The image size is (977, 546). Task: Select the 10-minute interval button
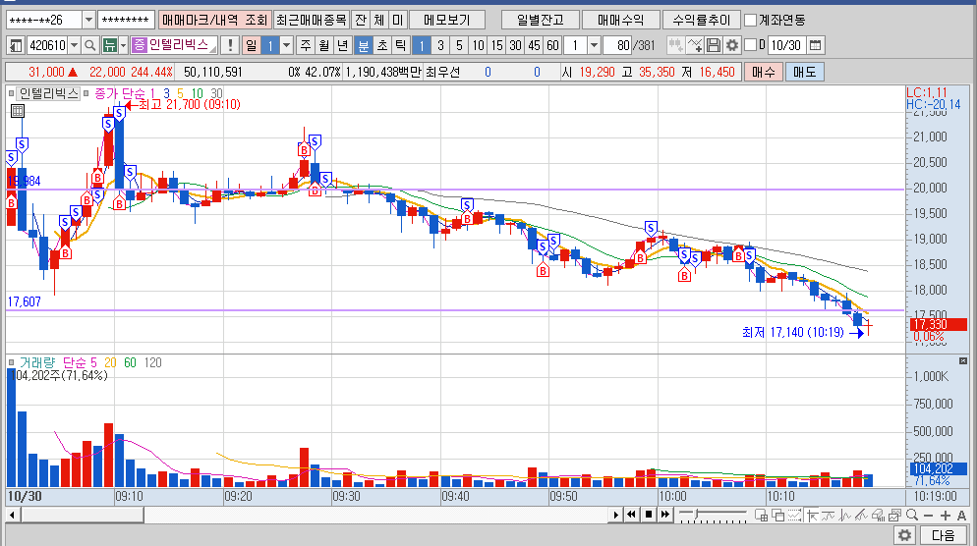[478, 45]
